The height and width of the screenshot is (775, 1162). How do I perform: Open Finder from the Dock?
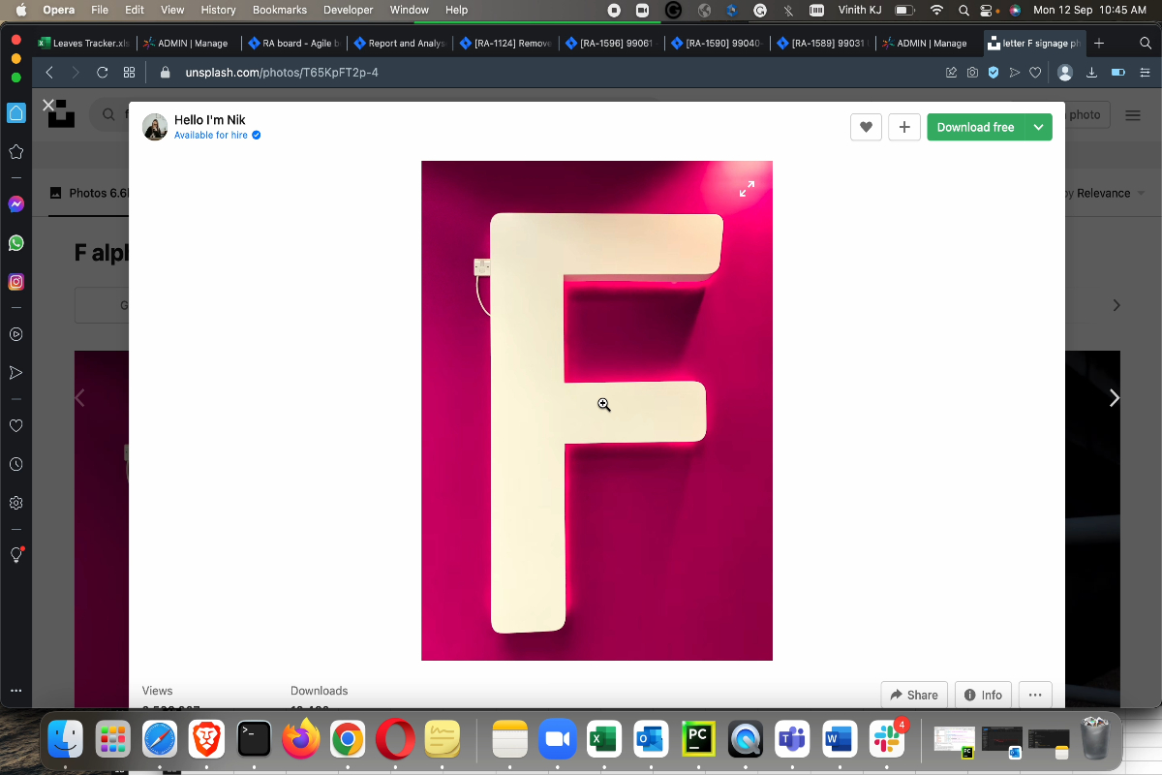click(66, 739)
